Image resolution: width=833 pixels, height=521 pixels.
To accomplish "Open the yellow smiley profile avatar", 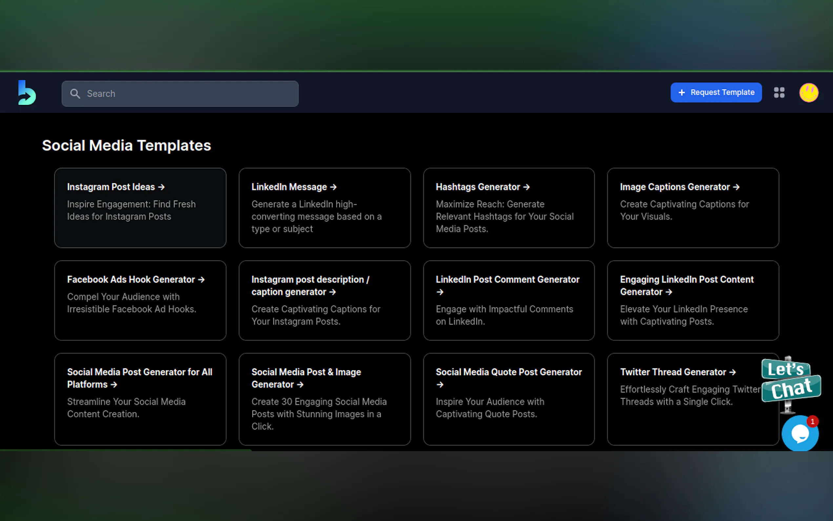I will [x=808, y=93].
